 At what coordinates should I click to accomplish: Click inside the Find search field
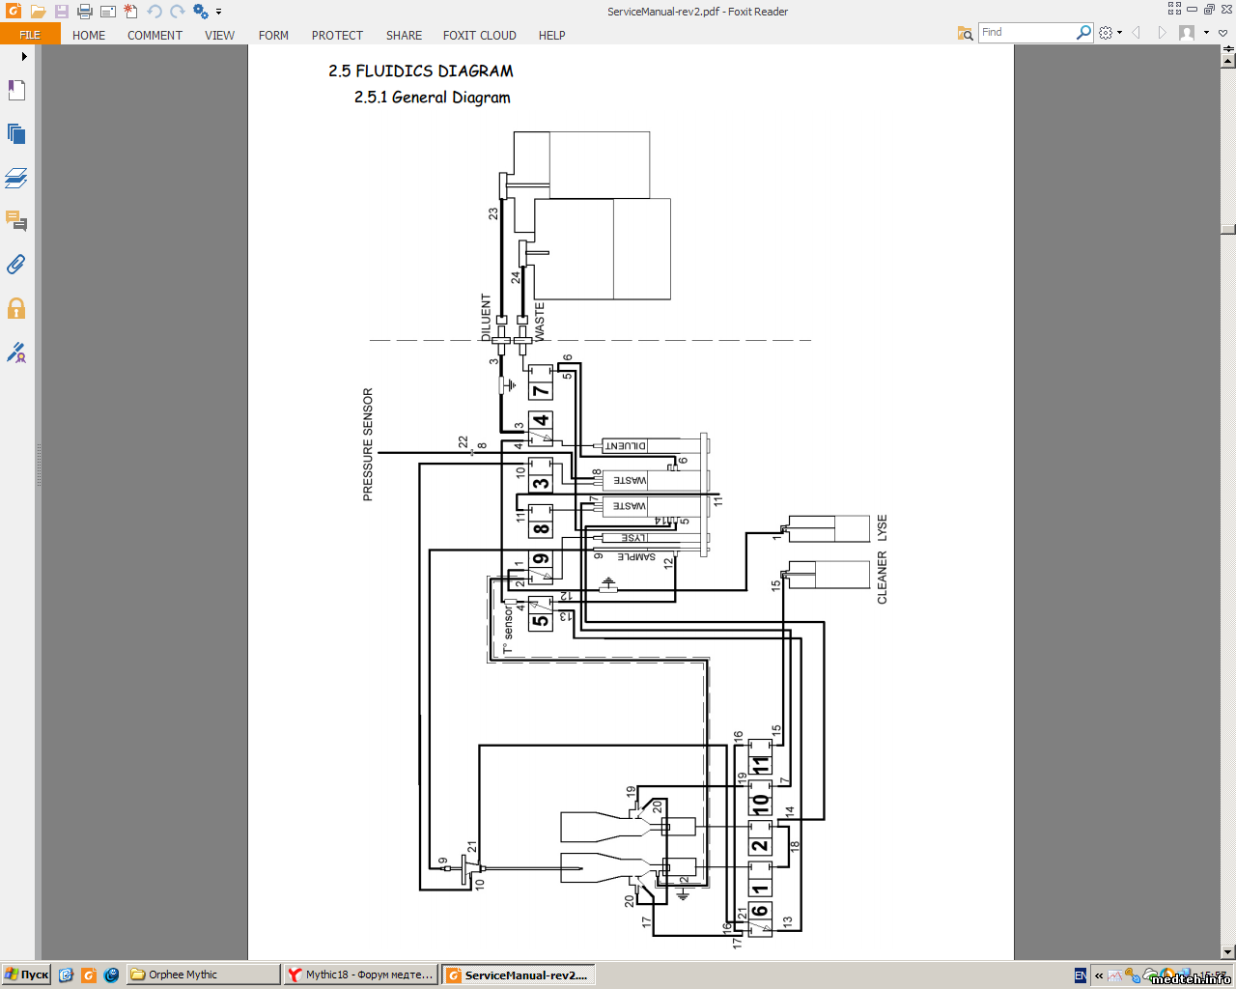1025,33
